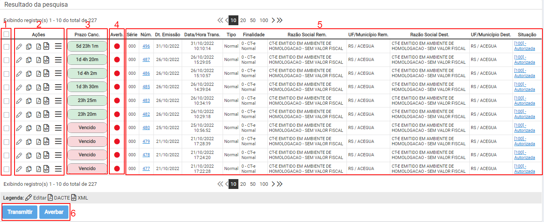
Task: Duplicate CT-e number 487
Action: pos(29,61)
